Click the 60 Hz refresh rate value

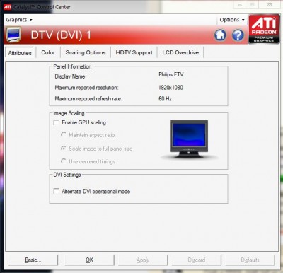point(165,98)
